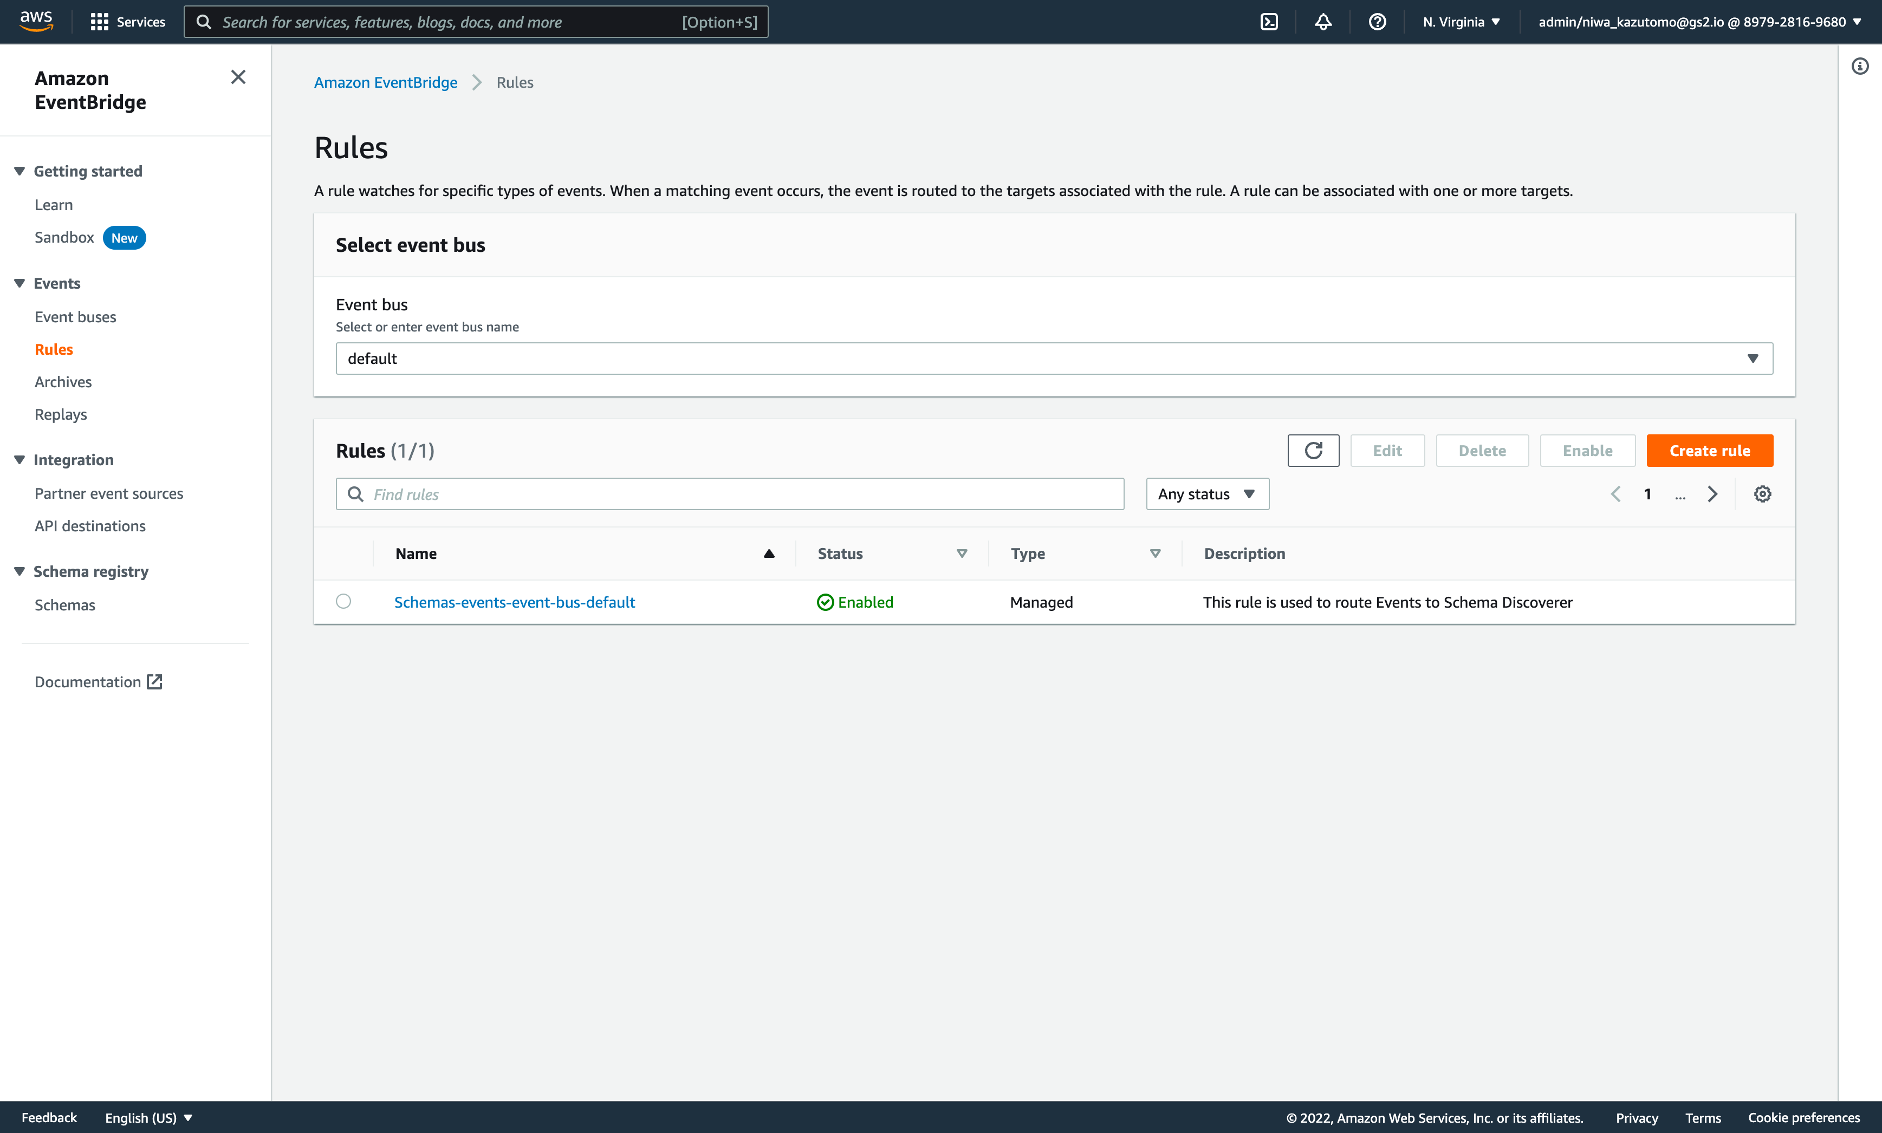Open the Privacy link
Screen dimensions: 1882x1133
coord(1637,1118)
